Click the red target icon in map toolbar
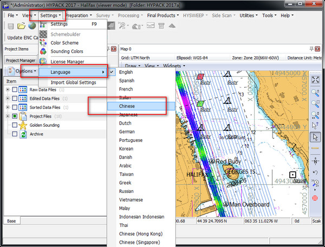Image resolution: width=325 pixels, height=247 pixels. point(315,198)
